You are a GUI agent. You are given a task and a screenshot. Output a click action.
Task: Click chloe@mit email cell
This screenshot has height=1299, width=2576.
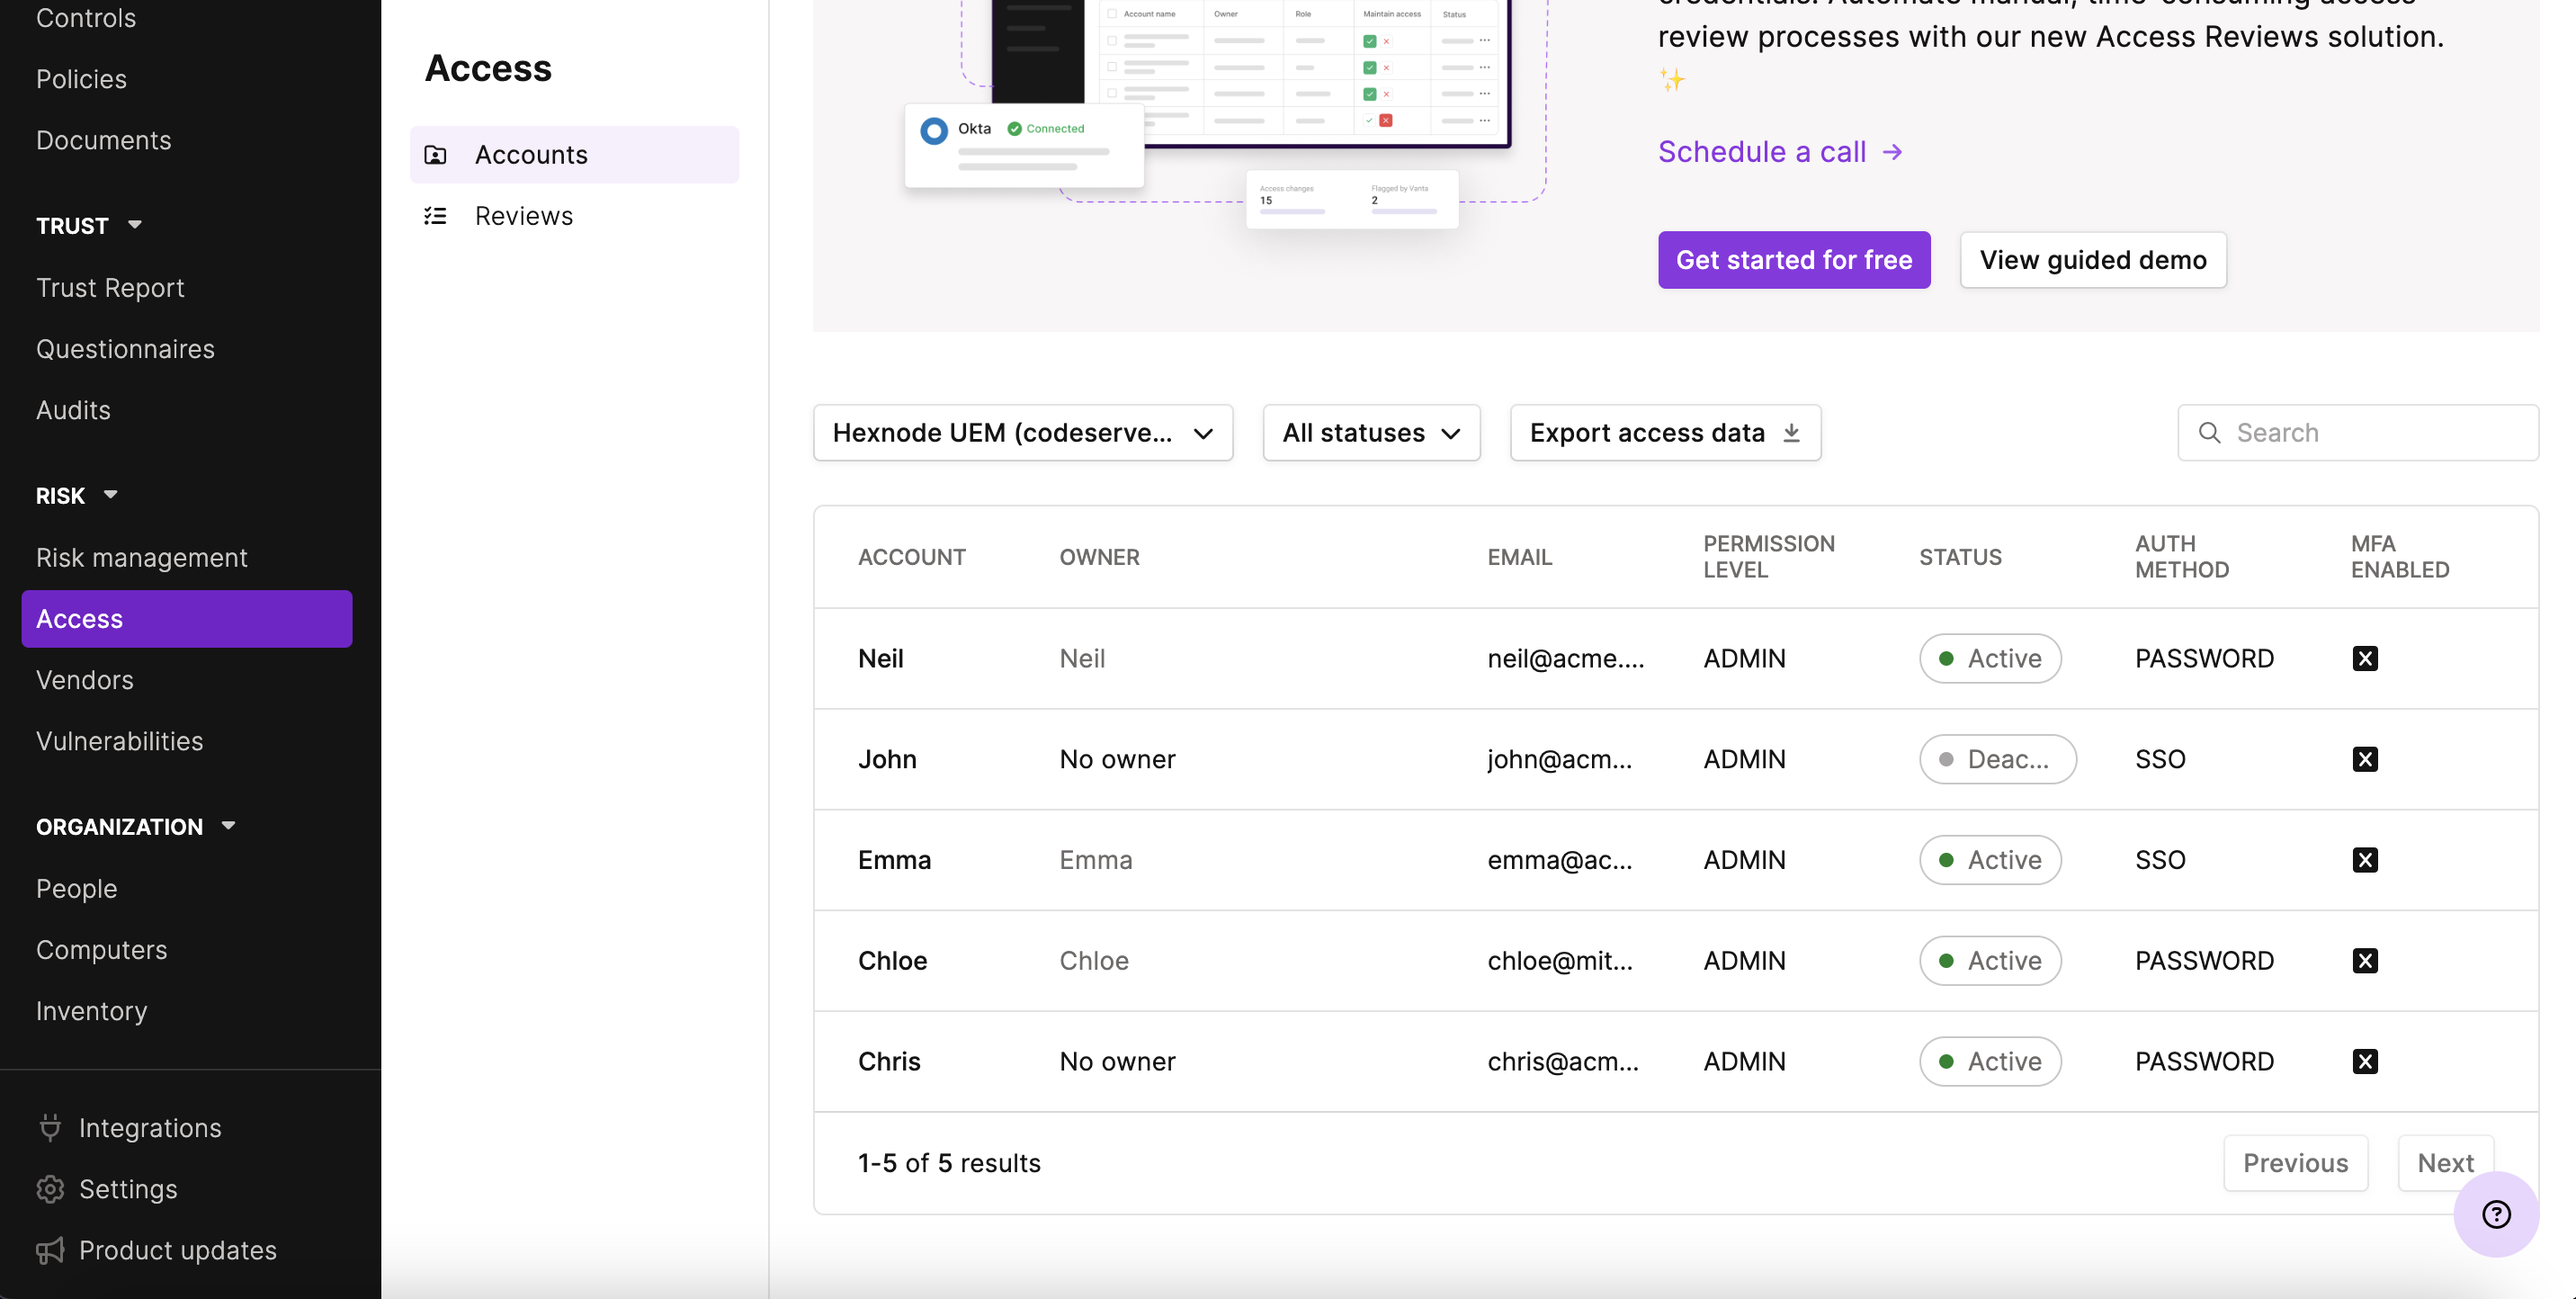point(1560,961)
